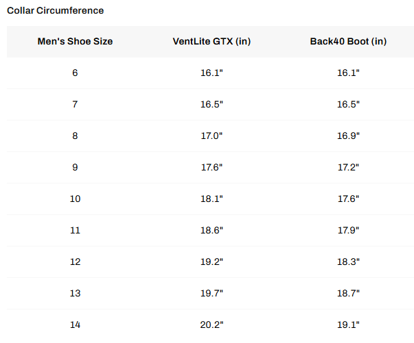
Task: Click shoe size 10 in the first column
Action: coord(75,199)
